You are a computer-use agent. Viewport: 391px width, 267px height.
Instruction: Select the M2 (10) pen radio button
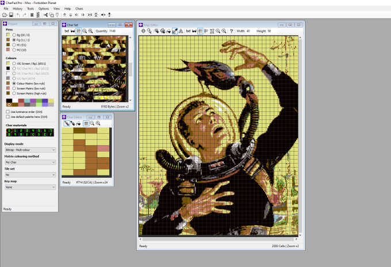point(14,50)
